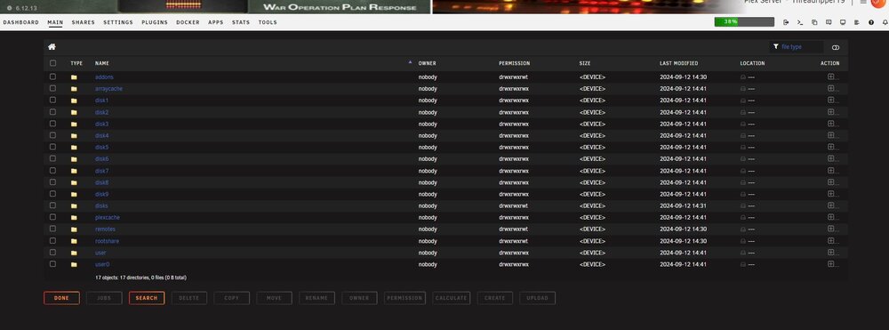The height and width of the screenshot is (330, 889).
Task: Click location drive icon for disks row
Action: [743, 205]
